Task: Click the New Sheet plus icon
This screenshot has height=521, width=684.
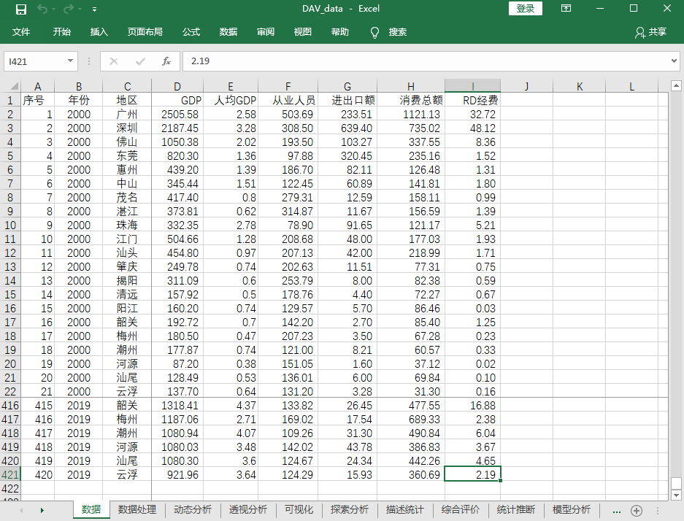Action: point(637,511)
